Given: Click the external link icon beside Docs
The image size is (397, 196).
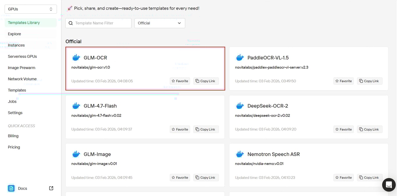Looking at the screenshot, I should click(x=51, y=188).
